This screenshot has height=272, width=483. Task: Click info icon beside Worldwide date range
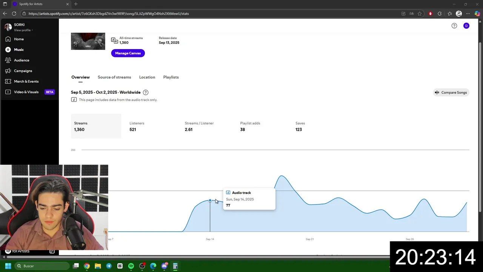pyautogui.click(x=146, y=92)
